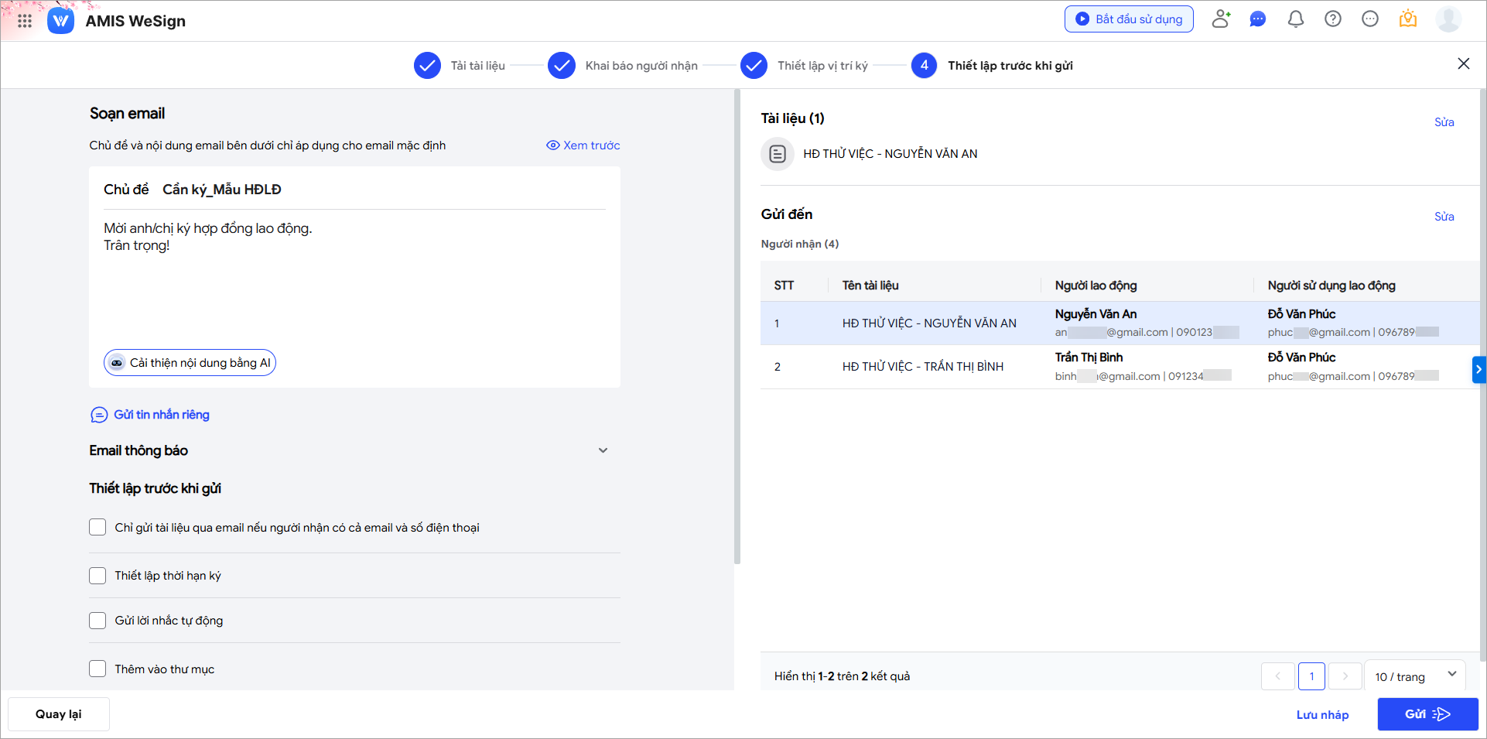Viewport: 1487px width, 739px height.
Task: Open the 10 / trang page size dropdown
Action: (1415, 676)
